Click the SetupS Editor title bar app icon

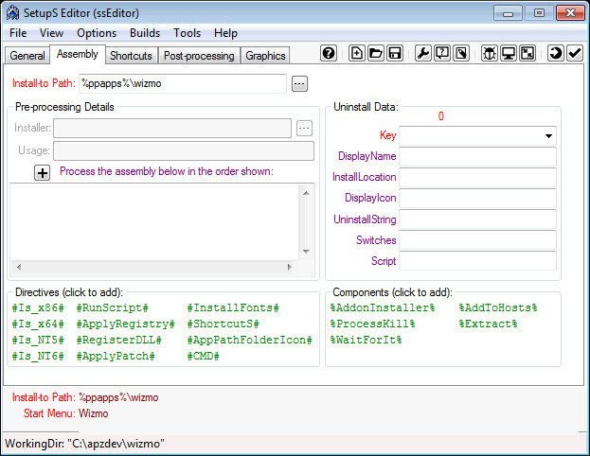pos(12,13)
